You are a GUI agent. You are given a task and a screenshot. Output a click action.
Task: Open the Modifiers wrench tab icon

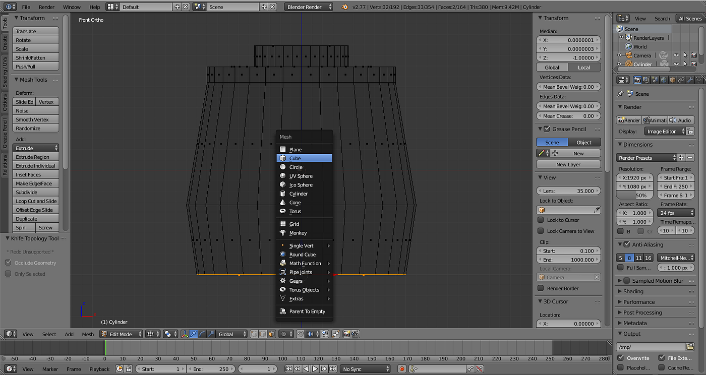(690, 80)
